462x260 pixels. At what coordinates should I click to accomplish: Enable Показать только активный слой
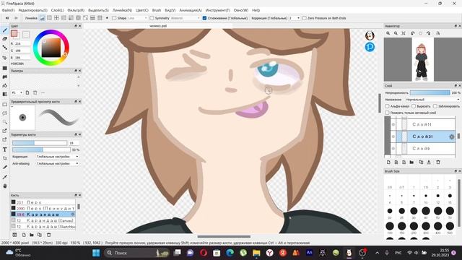387,113
